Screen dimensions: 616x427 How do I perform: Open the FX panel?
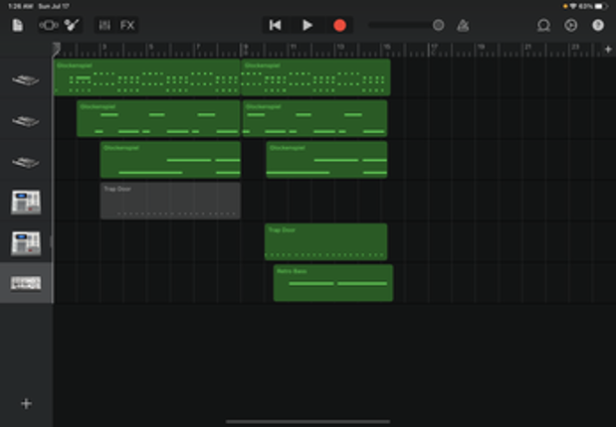(127, 26)
